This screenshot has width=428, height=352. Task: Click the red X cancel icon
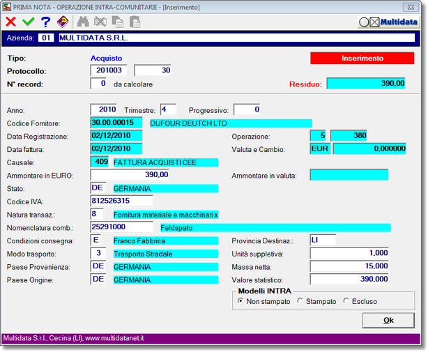coord(11,22)
